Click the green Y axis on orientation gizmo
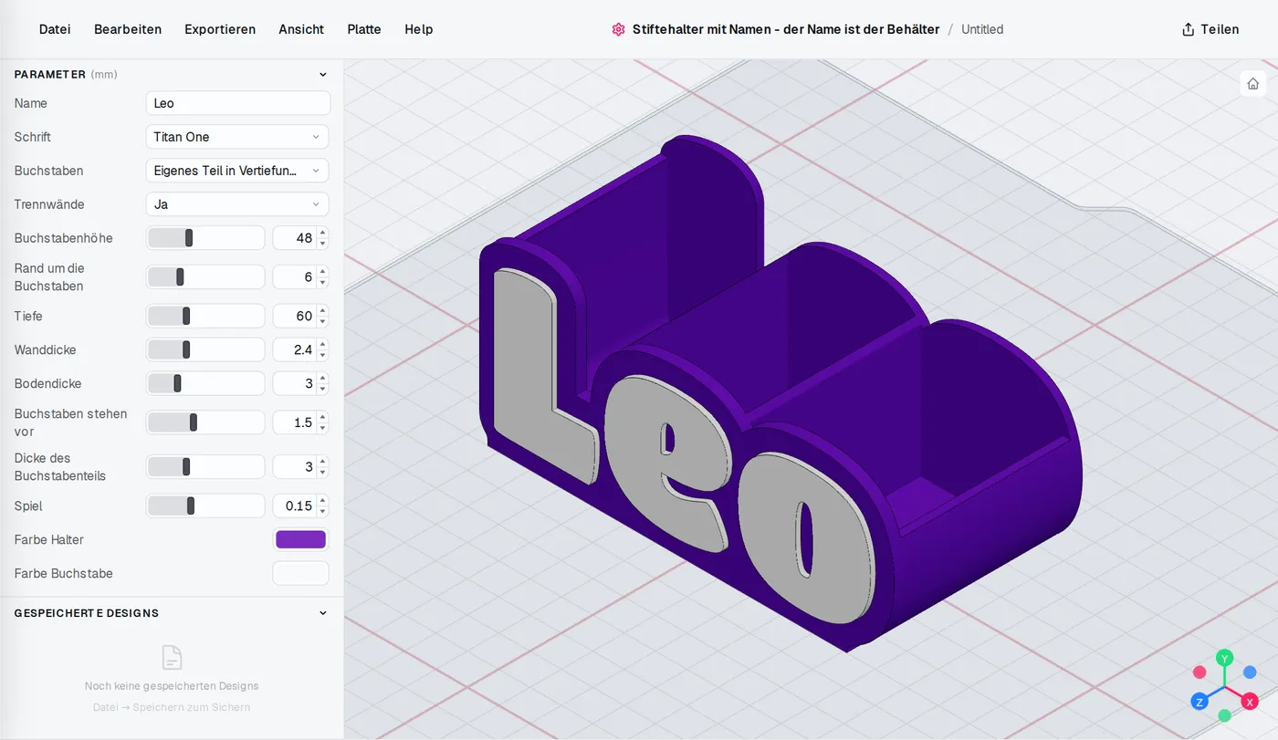Image resolution: width=1278 pixels, height=740 pixels. [x=1225, y=657]
